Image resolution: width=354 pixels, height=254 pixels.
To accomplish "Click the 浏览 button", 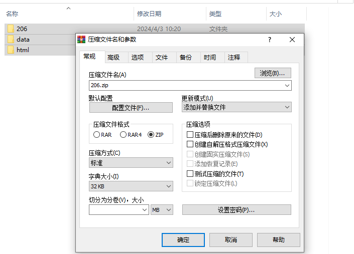I will 273,73.
